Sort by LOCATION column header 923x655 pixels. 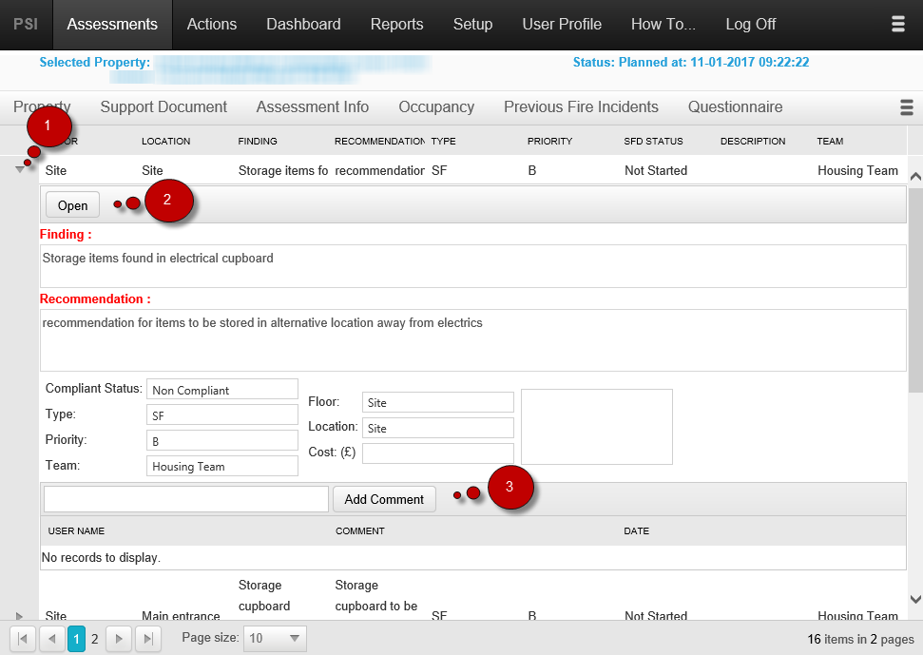[166, 142]
